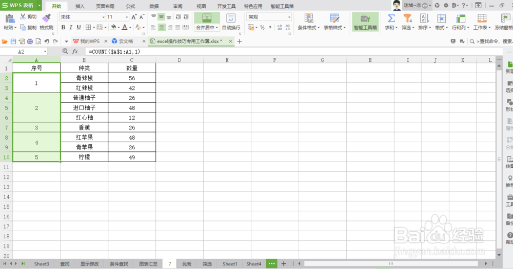Toggle bottom vertical alignment
The height and width of the screenshot is (269, 513).
click(169, 17)
